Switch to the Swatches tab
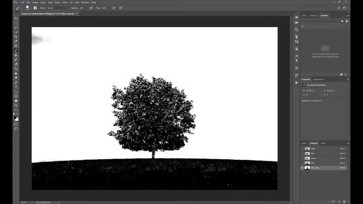 pyautogui.click(x=314, y=15)
